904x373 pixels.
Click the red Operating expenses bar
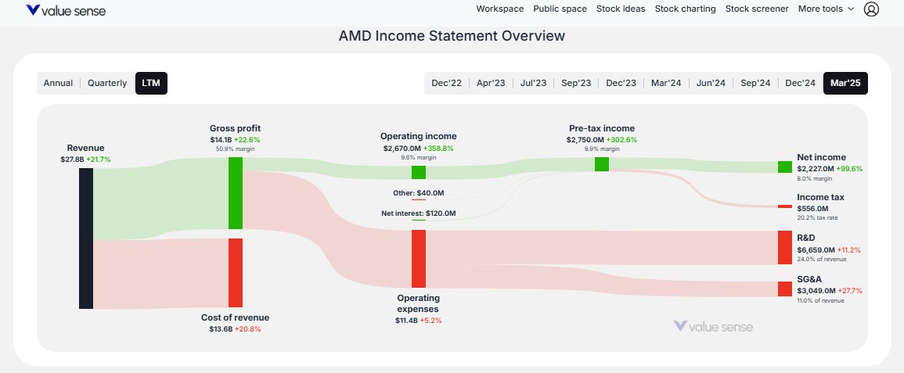(x=419, y=259)
